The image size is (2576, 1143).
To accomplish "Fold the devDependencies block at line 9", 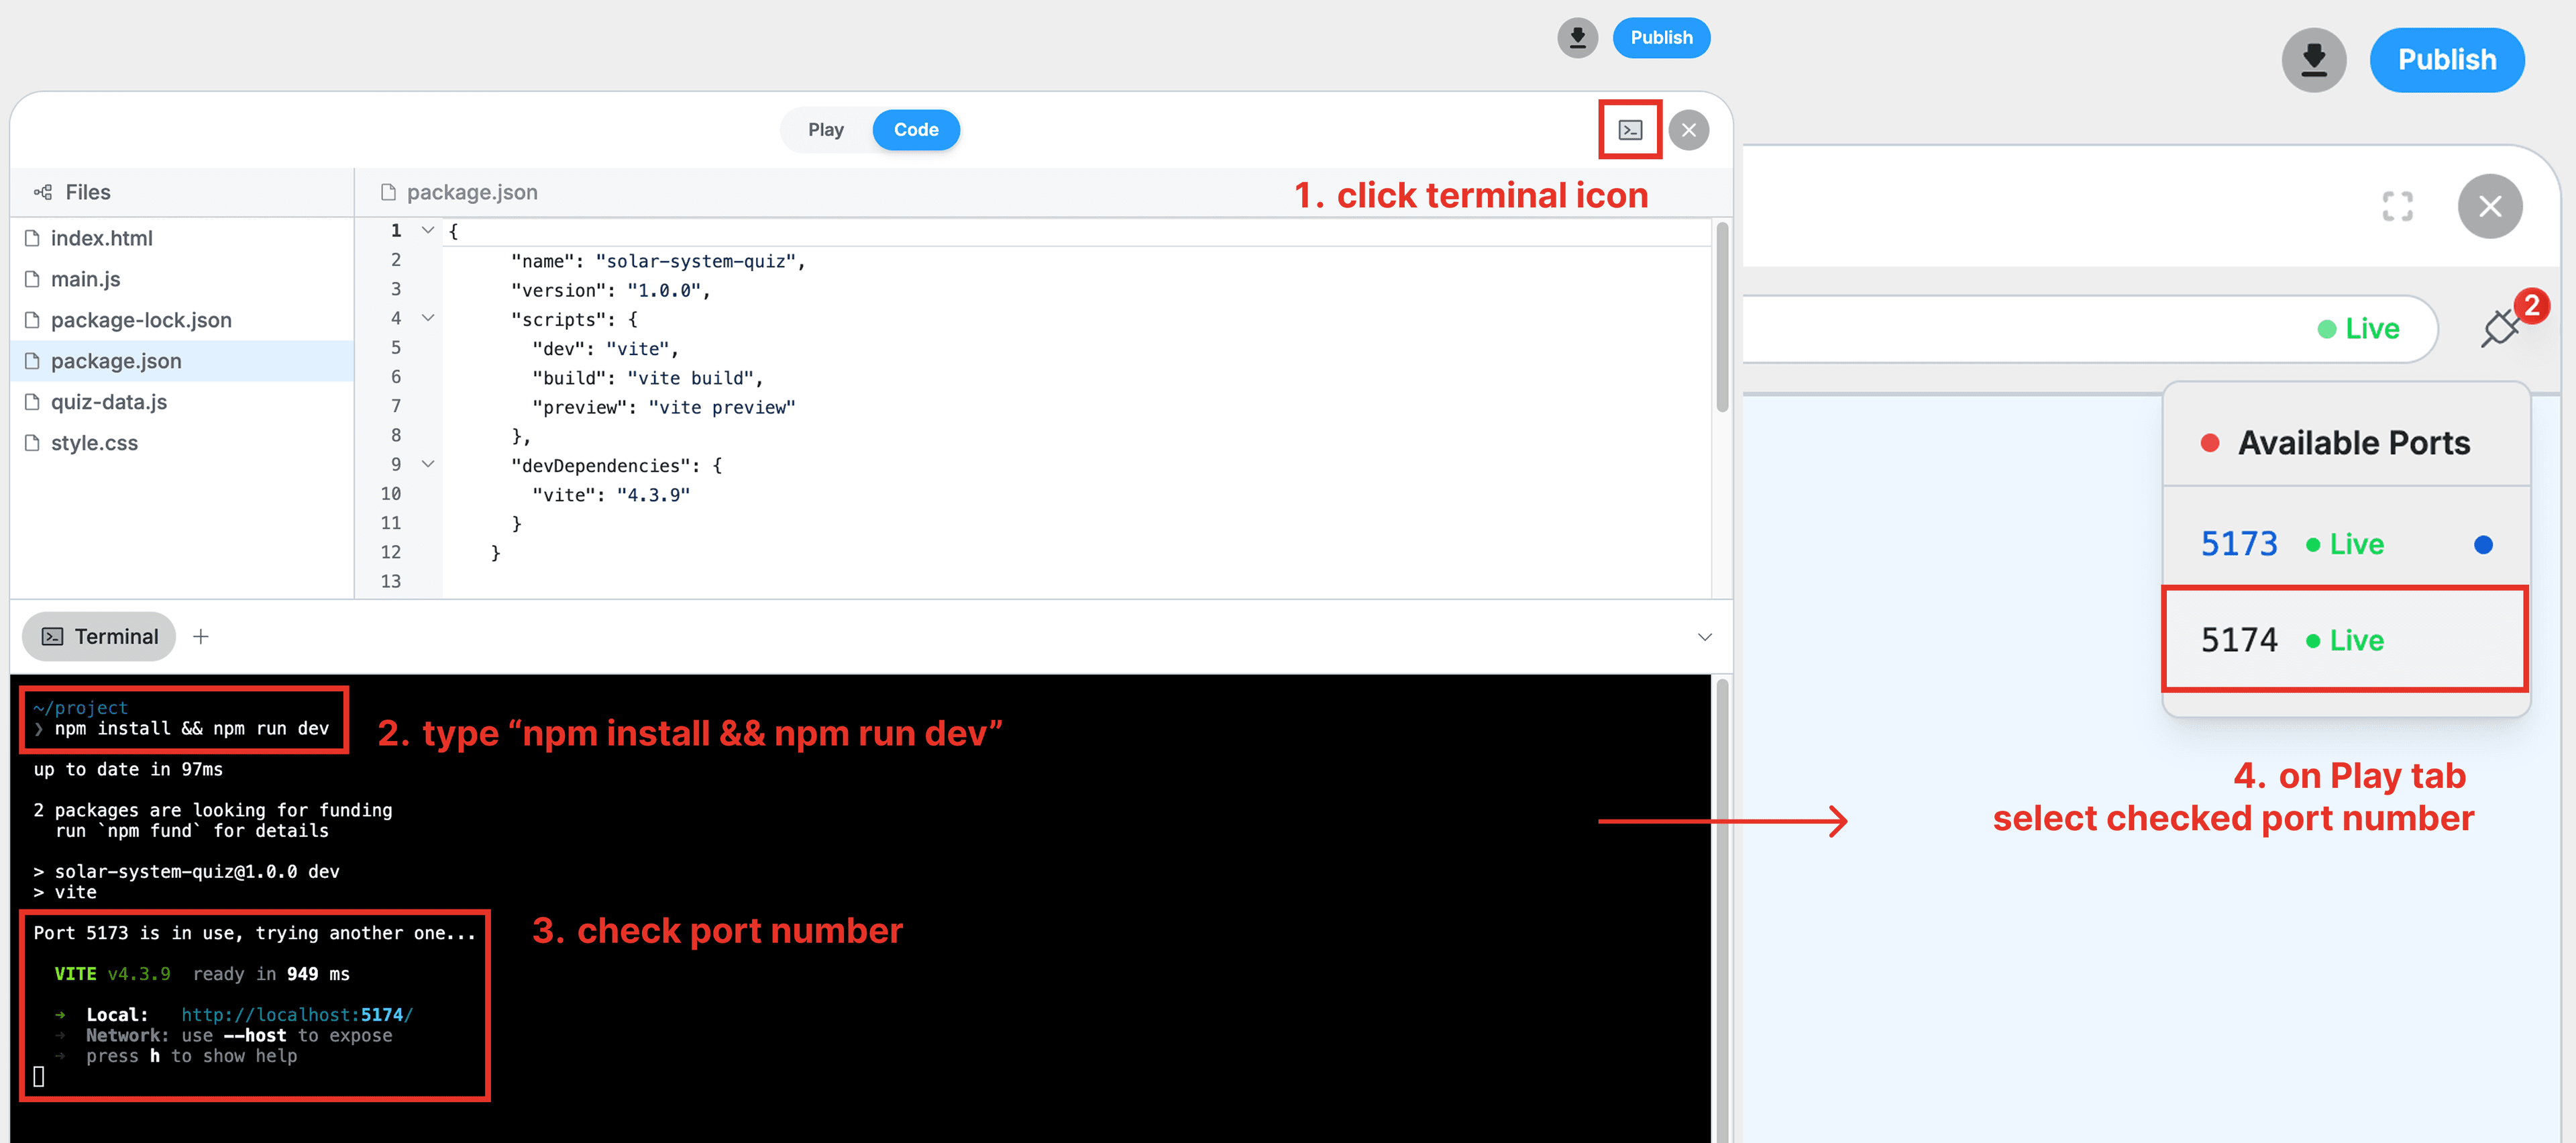I will coord(428,464).
